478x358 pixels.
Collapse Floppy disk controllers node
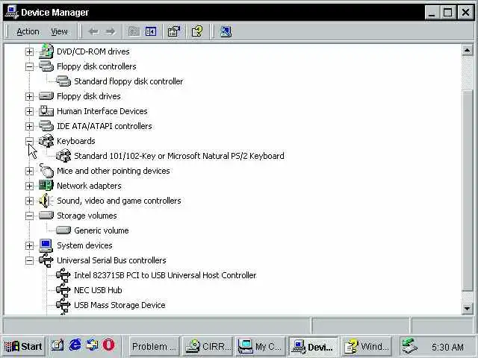[x=29, y=66]
